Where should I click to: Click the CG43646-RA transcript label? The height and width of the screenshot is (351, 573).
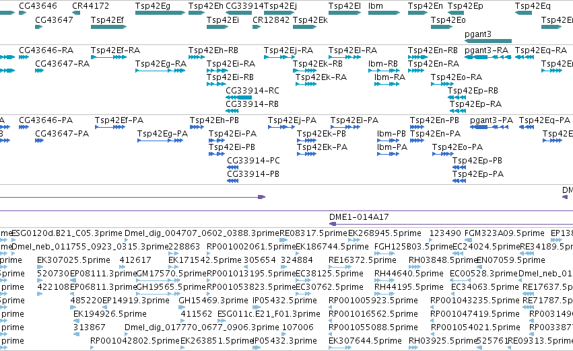46,50
